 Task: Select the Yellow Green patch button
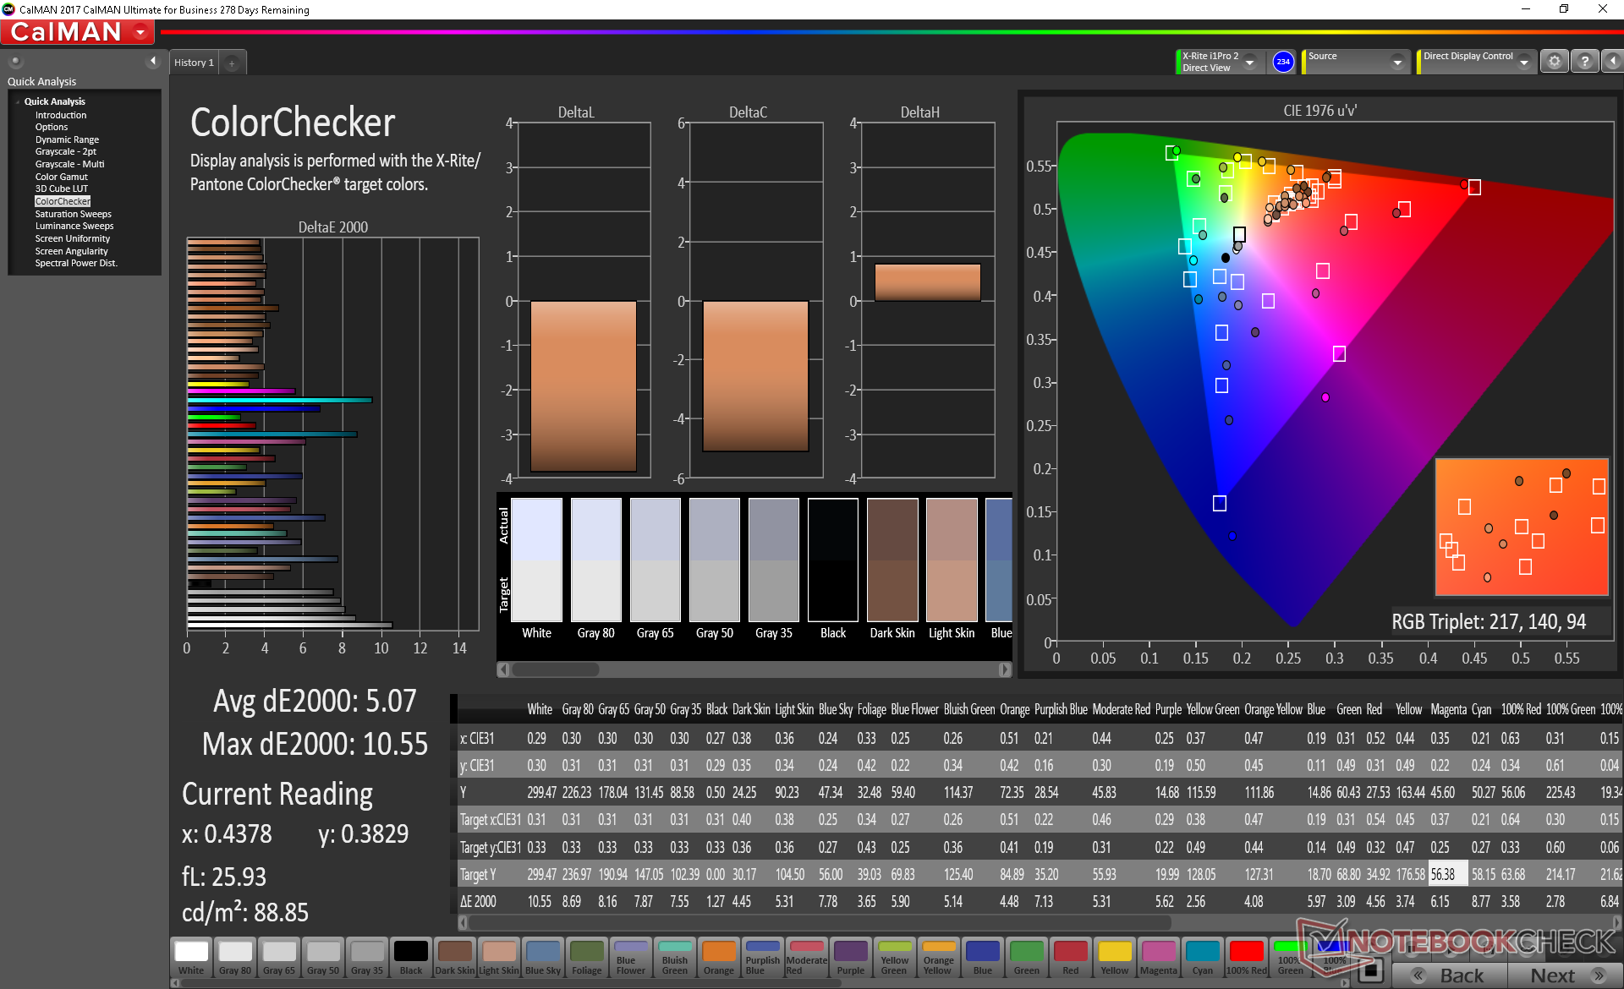895,958
